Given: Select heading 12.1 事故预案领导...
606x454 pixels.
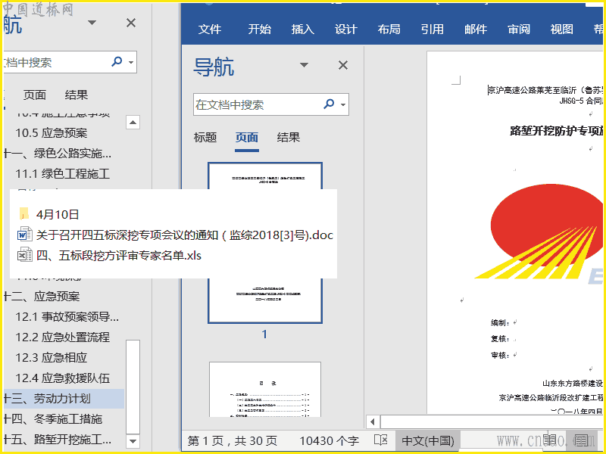Looking at the screenshot, I should tap(67, 316).
